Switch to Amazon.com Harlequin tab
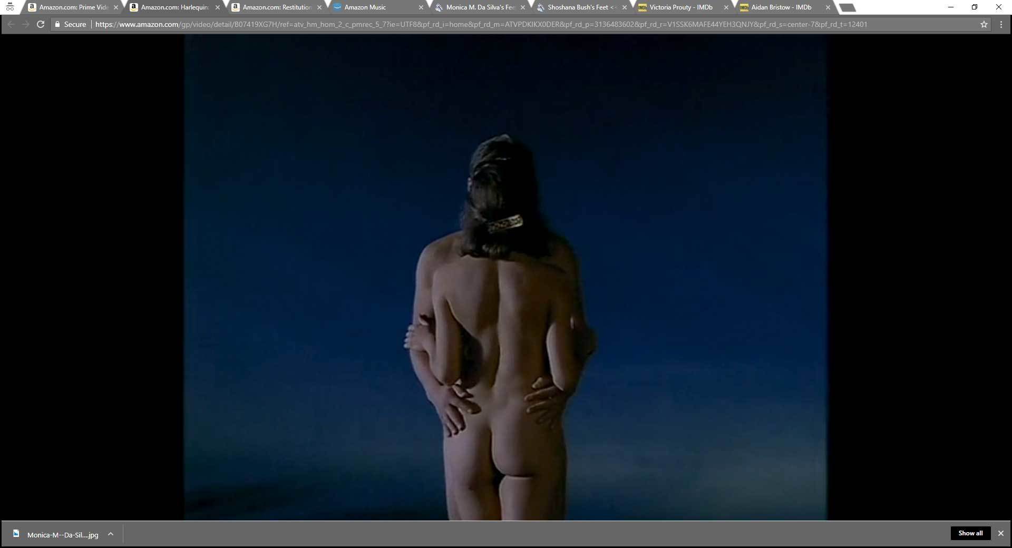 pos(174,7)
